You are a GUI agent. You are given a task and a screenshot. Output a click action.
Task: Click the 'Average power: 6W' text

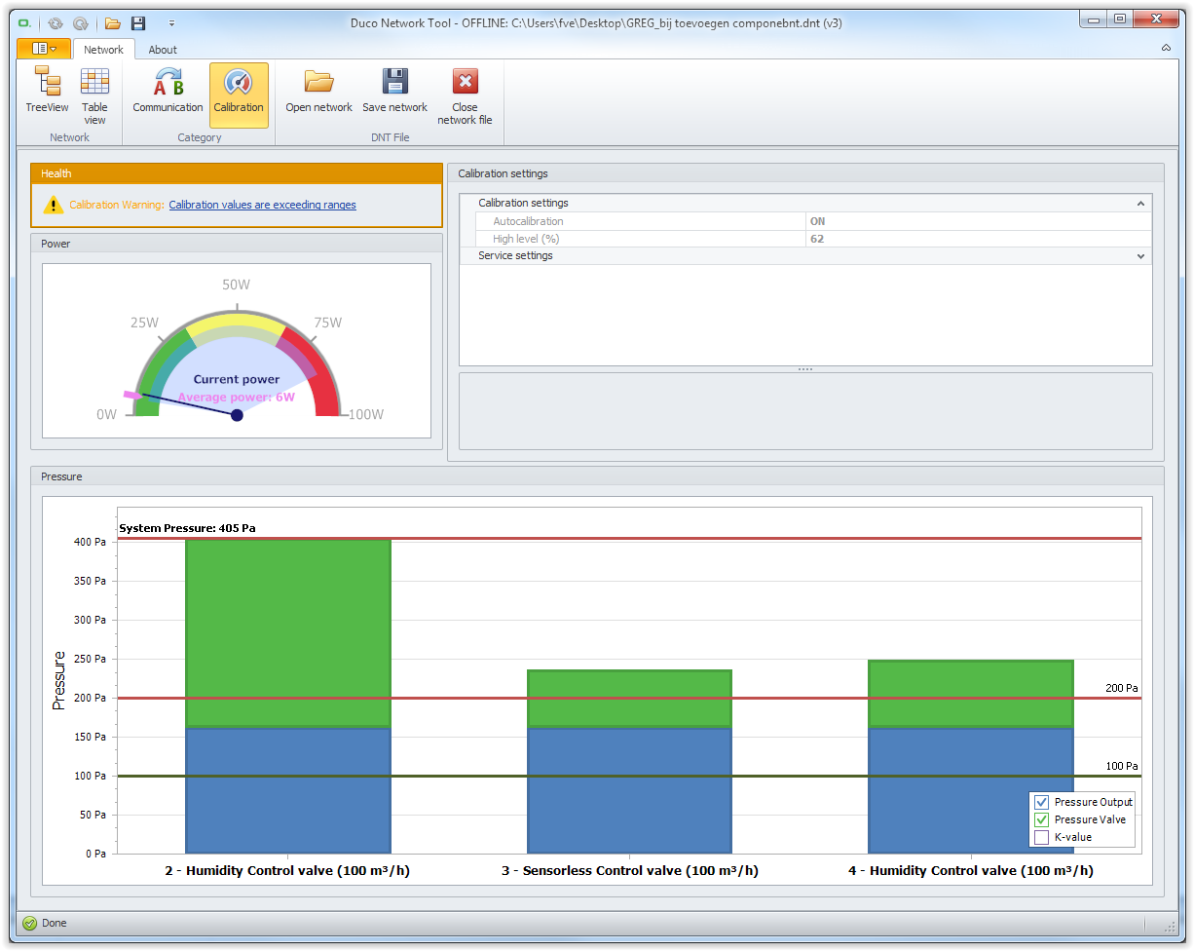(x=237, y=397)
